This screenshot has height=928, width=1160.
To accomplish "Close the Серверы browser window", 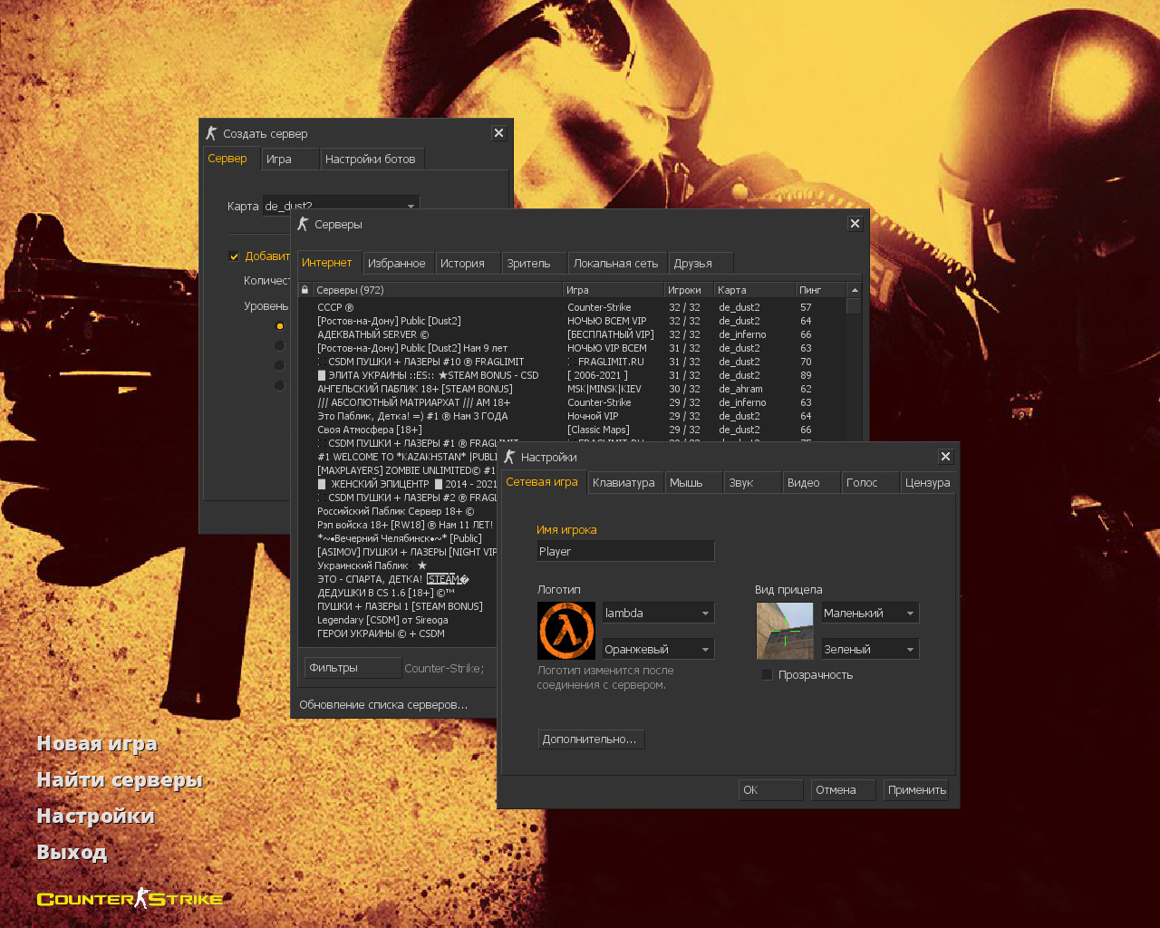I will (x=855, y=224).
